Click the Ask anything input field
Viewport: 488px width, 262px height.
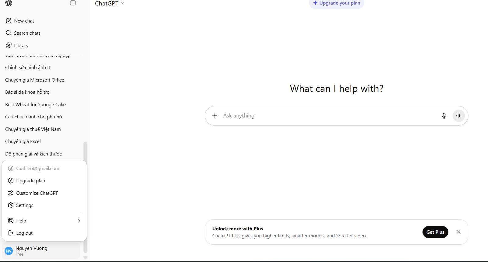click(x=331, y=116)
